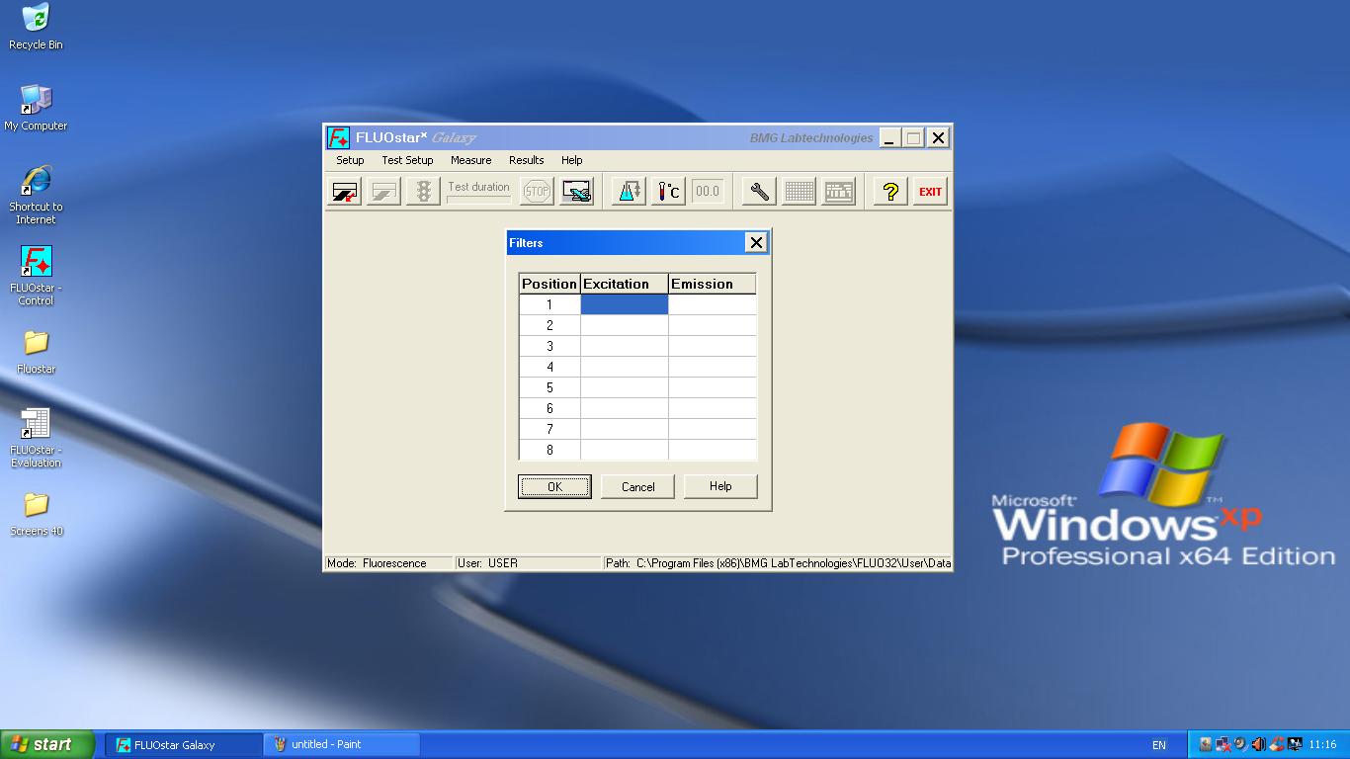Open the Test Setup menu
The width and height of the screenshot is (1350, 759).
[407, 160]
